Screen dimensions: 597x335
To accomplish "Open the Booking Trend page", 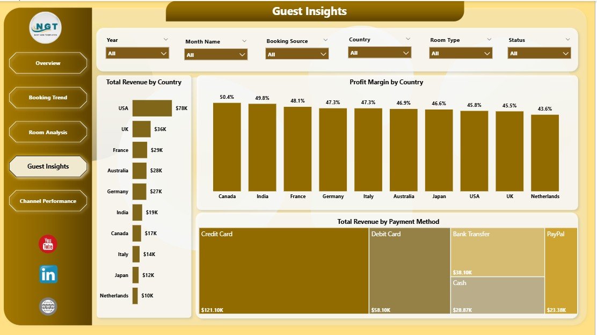I will [x=48, y=98].
